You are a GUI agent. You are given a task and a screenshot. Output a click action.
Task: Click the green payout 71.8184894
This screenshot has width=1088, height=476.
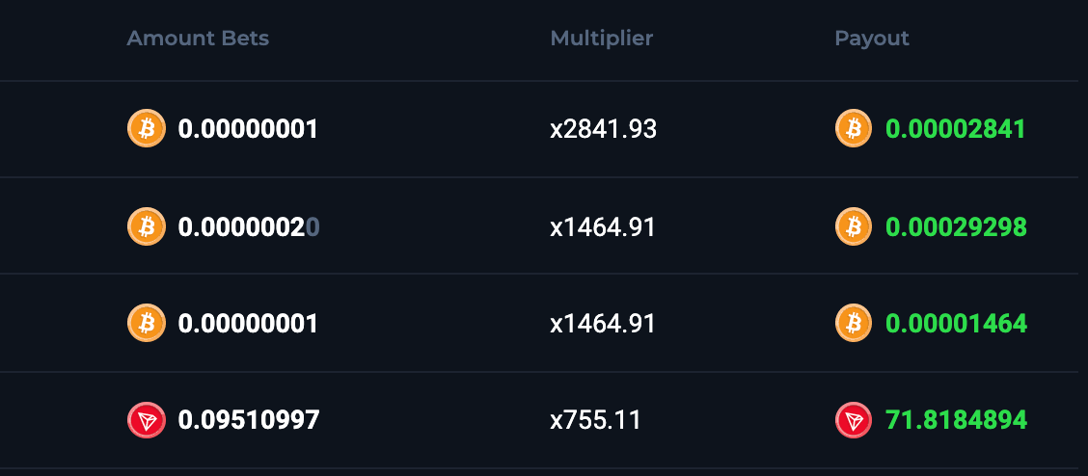(x=955, y=420)
